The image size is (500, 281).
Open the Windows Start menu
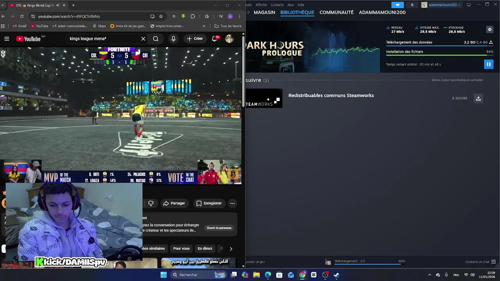click(164, 275)
